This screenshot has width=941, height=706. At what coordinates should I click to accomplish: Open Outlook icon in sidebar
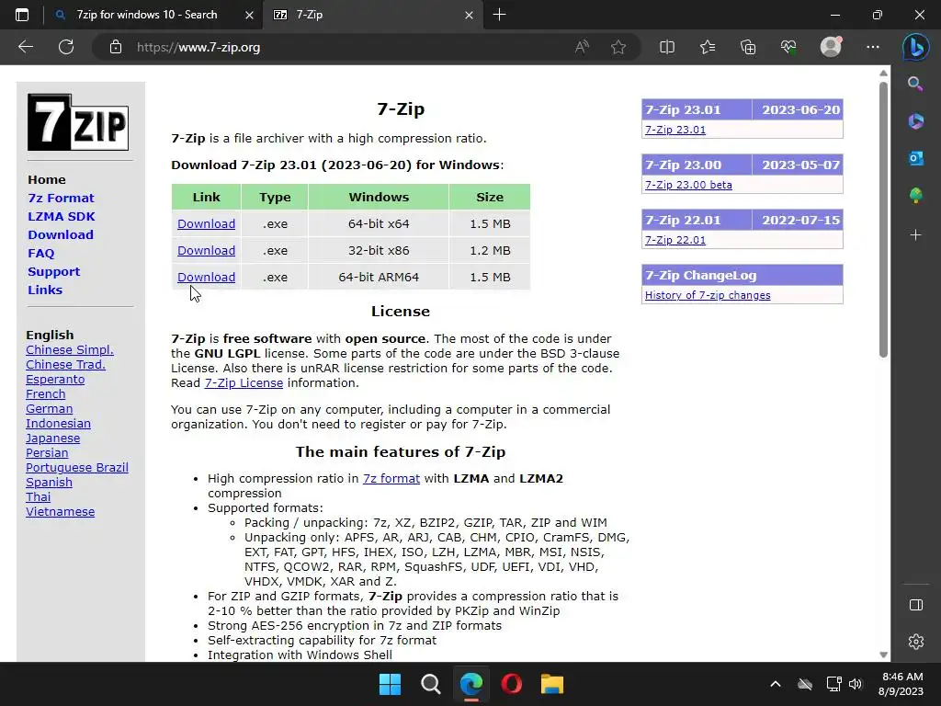tap(915, 158)
